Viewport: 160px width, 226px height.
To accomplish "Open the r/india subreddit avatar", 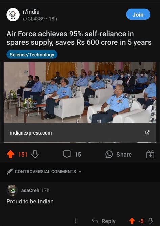I will 13,15.
